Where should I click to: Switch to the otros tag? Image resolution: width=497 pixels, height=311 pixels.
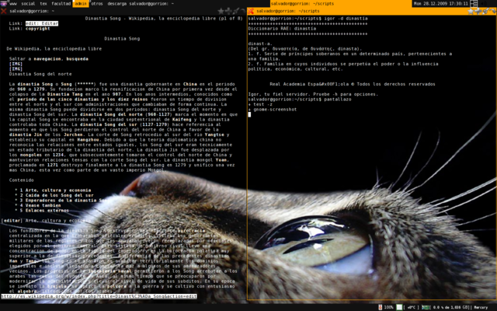point(97,4)
